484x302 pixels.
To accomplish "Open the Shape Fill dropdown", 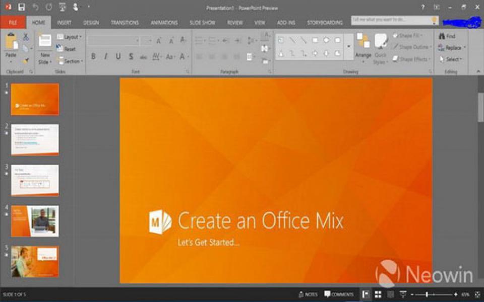I will (x=408, y=35).
